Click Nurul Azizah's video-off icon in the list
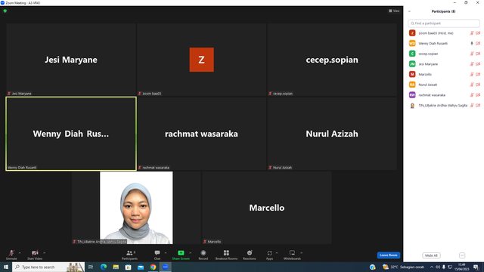 (478, 85)
